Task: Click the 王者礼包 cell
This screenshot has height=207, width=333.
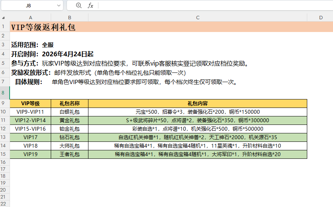Action: (70, 154)
